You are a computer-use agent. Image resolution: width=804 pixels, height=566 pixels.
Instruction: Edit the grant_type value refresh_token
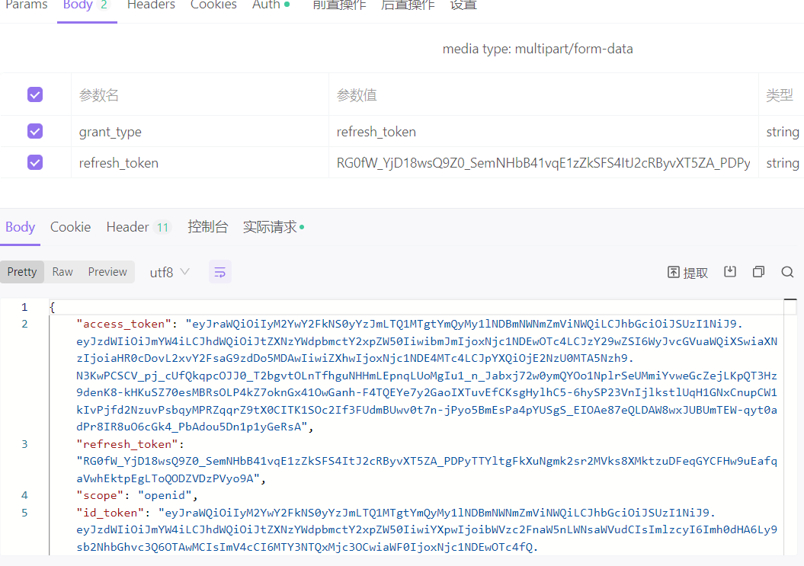[x=543, y=132]
